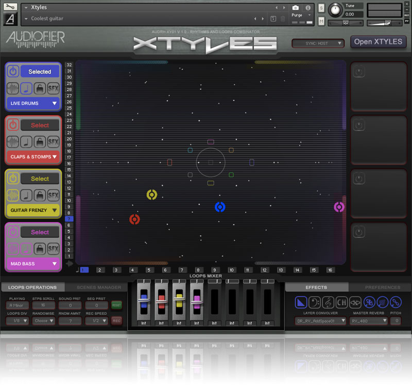Click the treble clef effect icon
This screenshot has width=412, height=386.
[329, 302]
